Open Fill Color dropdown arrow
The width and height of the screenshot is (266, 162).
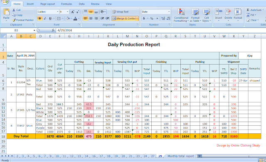coord(71,18)
